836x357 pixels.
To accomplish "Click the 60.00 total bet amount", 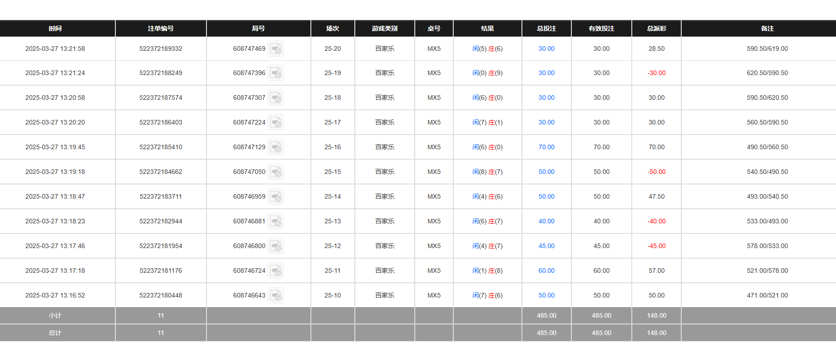I will 546,271.
